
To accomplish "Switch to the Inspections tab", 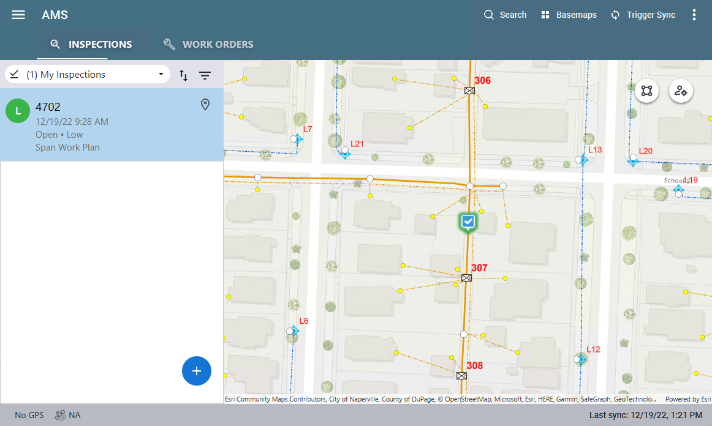I will (x=91, y=44).
